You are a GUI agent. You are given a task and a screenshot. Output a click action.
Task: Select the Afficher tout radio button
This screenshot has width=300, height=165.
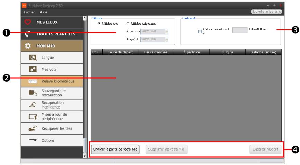coord(99,24)
